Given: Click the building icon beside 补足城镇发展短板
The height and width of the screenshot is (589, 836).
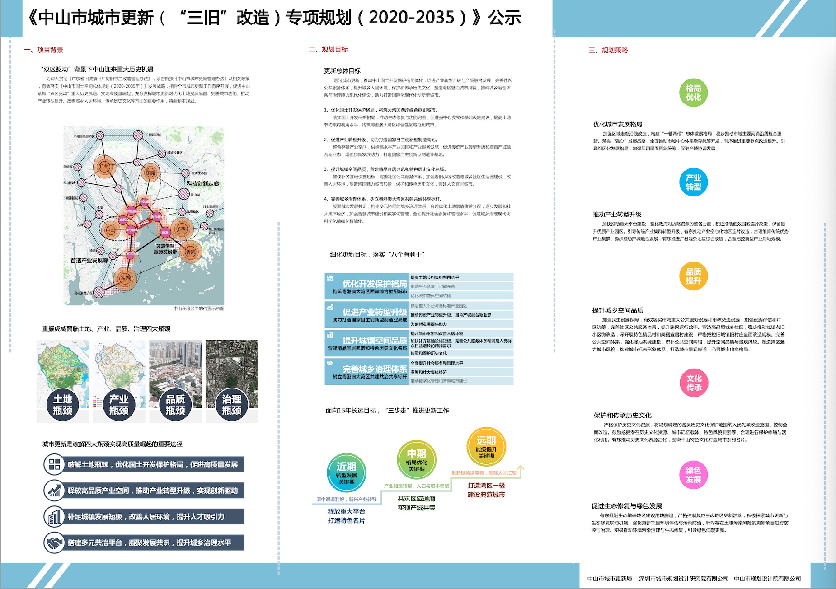Looking at the screenshot, I should tap(55, 517).
